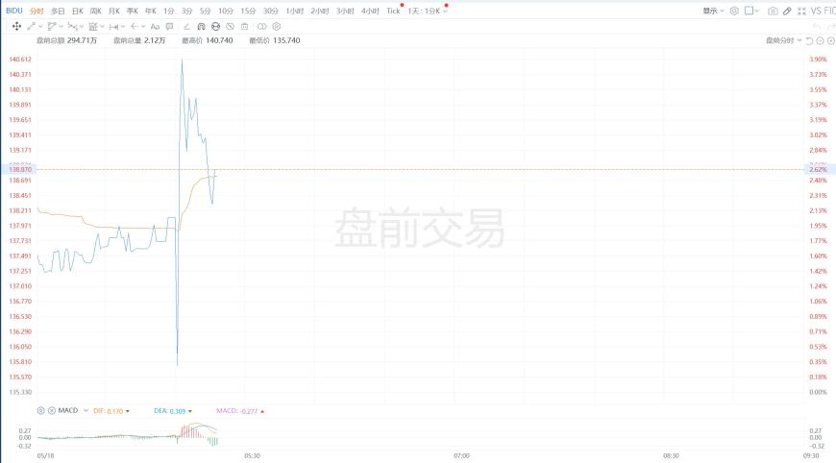This screenshot has width=836, height=463.
Task: Expand the layout square dropdown arrow
Action: (x=757, y=11)
